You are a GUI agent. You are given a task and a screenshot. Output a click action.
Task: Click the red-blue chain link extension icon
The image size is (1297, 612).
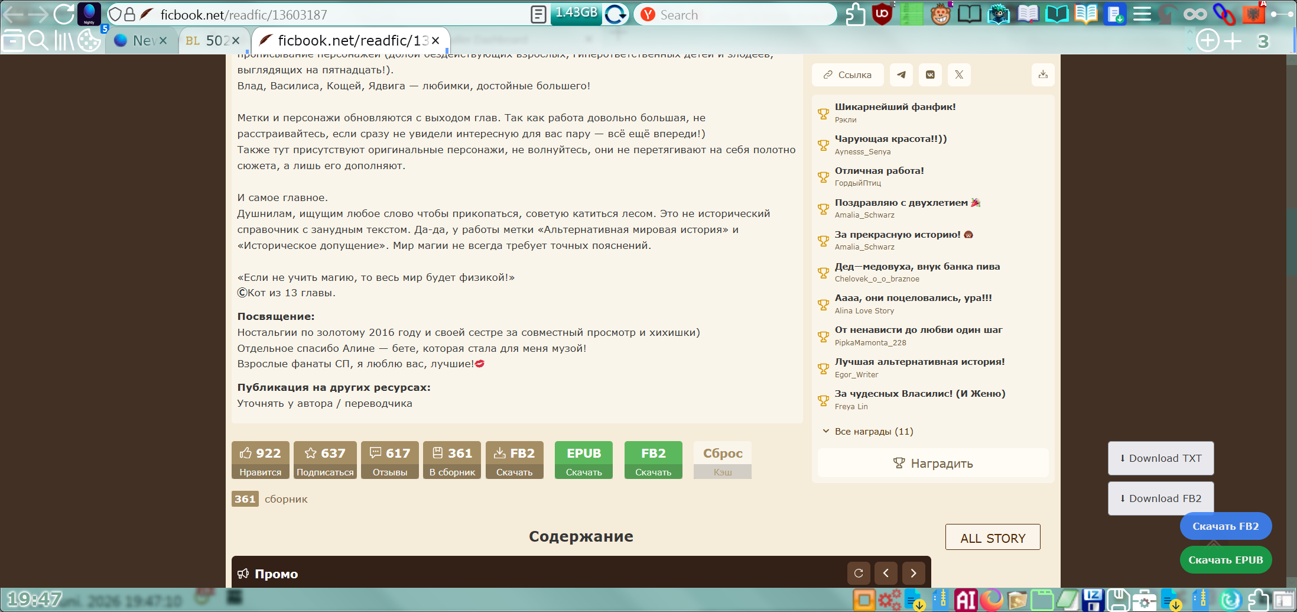coord(1224,14)
